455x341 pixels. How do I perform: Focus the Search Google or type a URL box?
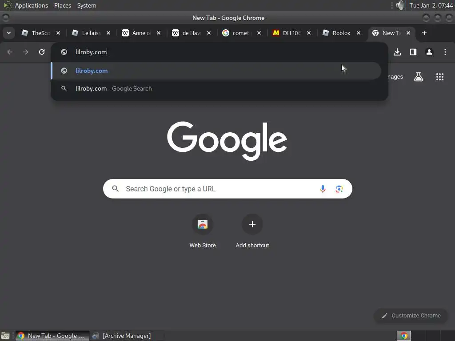pyautogui.click(x=228, y=189)
